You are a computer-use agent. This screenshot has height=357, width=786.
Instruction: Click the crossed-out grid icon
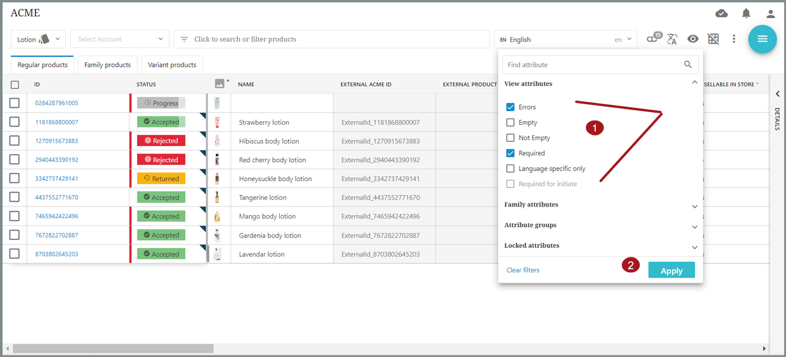coord(713,39)
